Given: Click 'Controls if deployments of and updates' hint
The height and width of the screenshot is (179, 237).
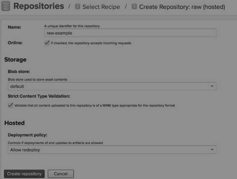Looking at the screenshot, I should (55, 143).
